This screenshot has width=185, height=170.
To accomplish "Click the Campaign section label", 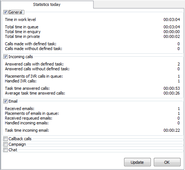I will pyautogui.click(x=17, y=144).
